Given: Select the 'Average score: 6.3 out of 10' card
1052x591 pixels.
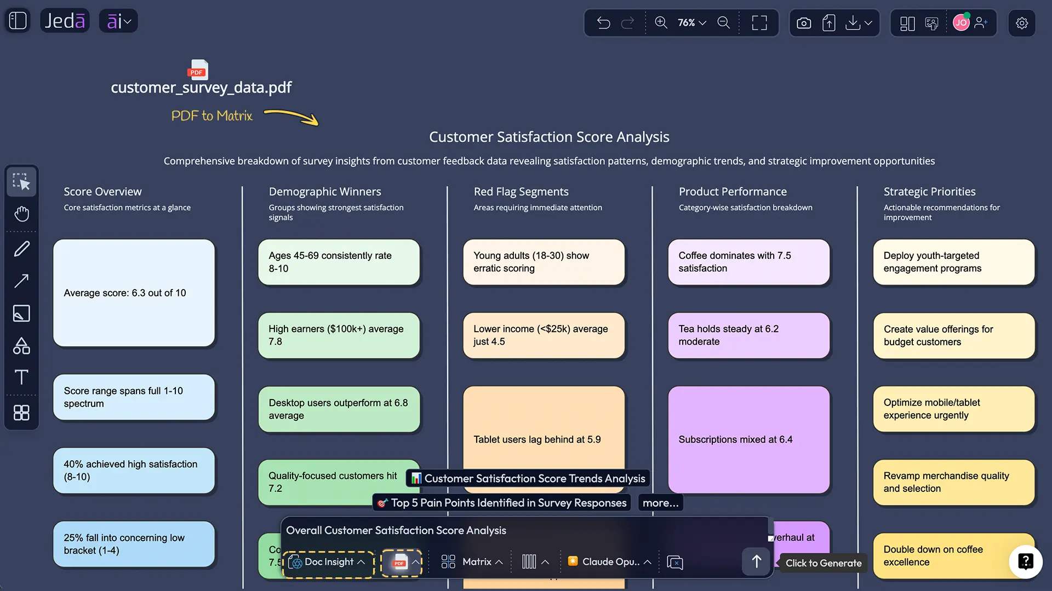Looking at the screenshot, I should tap(134, 293).
